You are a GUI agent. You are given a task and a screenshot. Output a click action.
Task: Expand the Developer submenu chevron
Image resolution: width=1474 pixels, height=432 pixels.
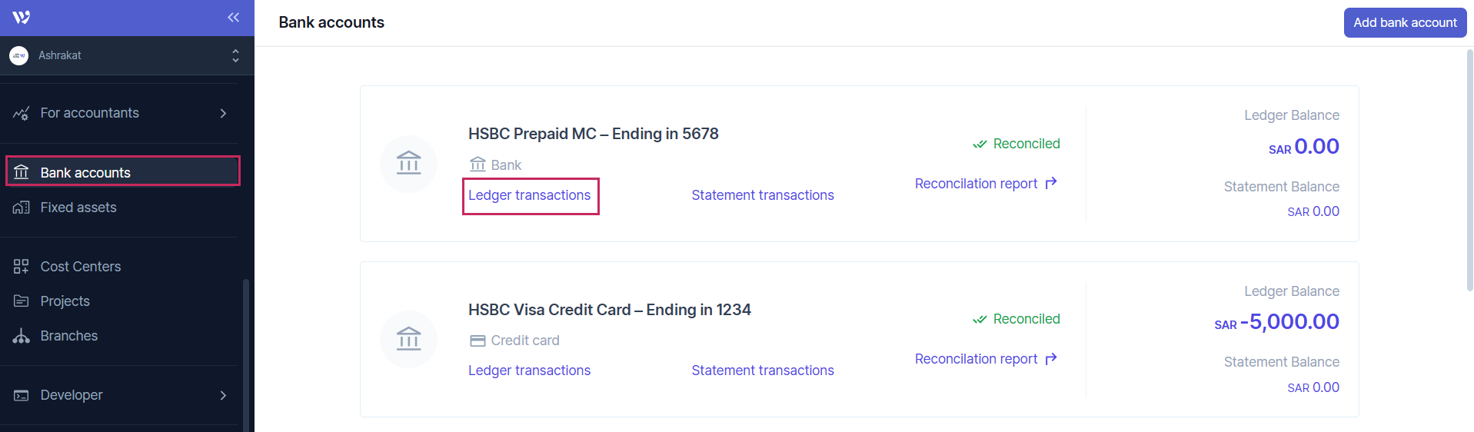click(223, 395)
